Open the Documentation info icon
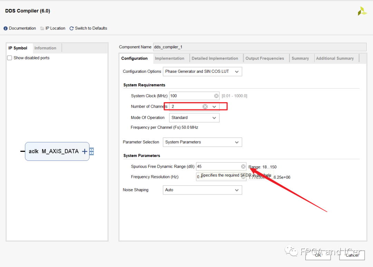Viewport: 373px width, 267px height. point(6,28)
